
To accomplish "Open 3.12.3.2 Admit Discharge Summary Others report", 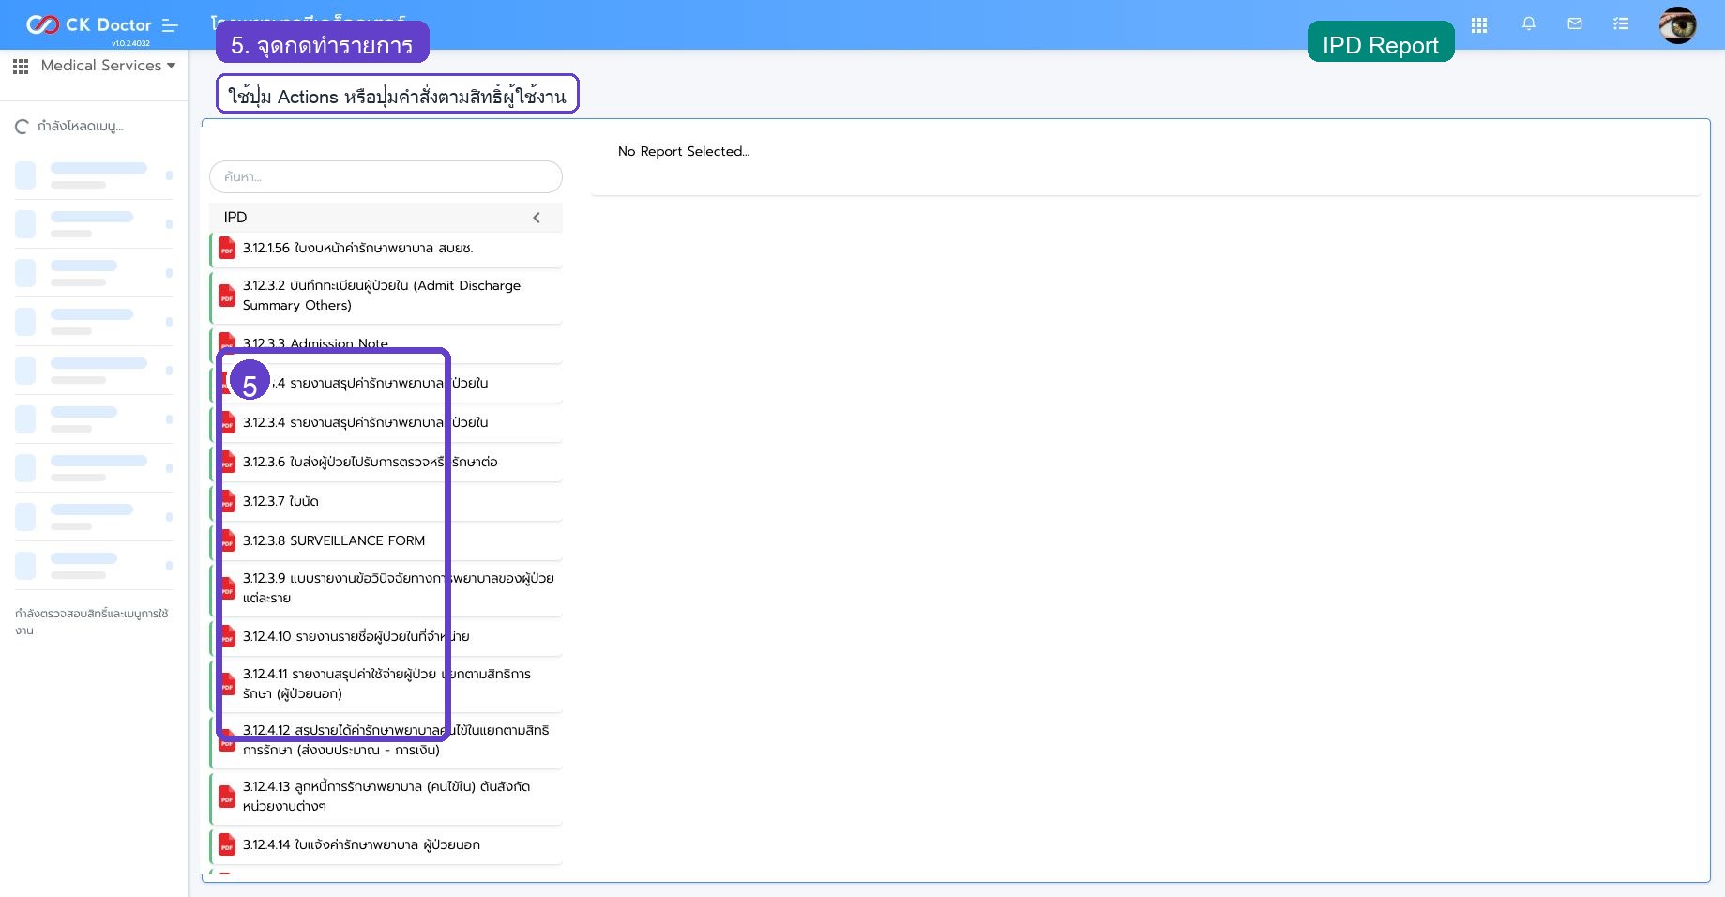I will [x=386, y=296].
